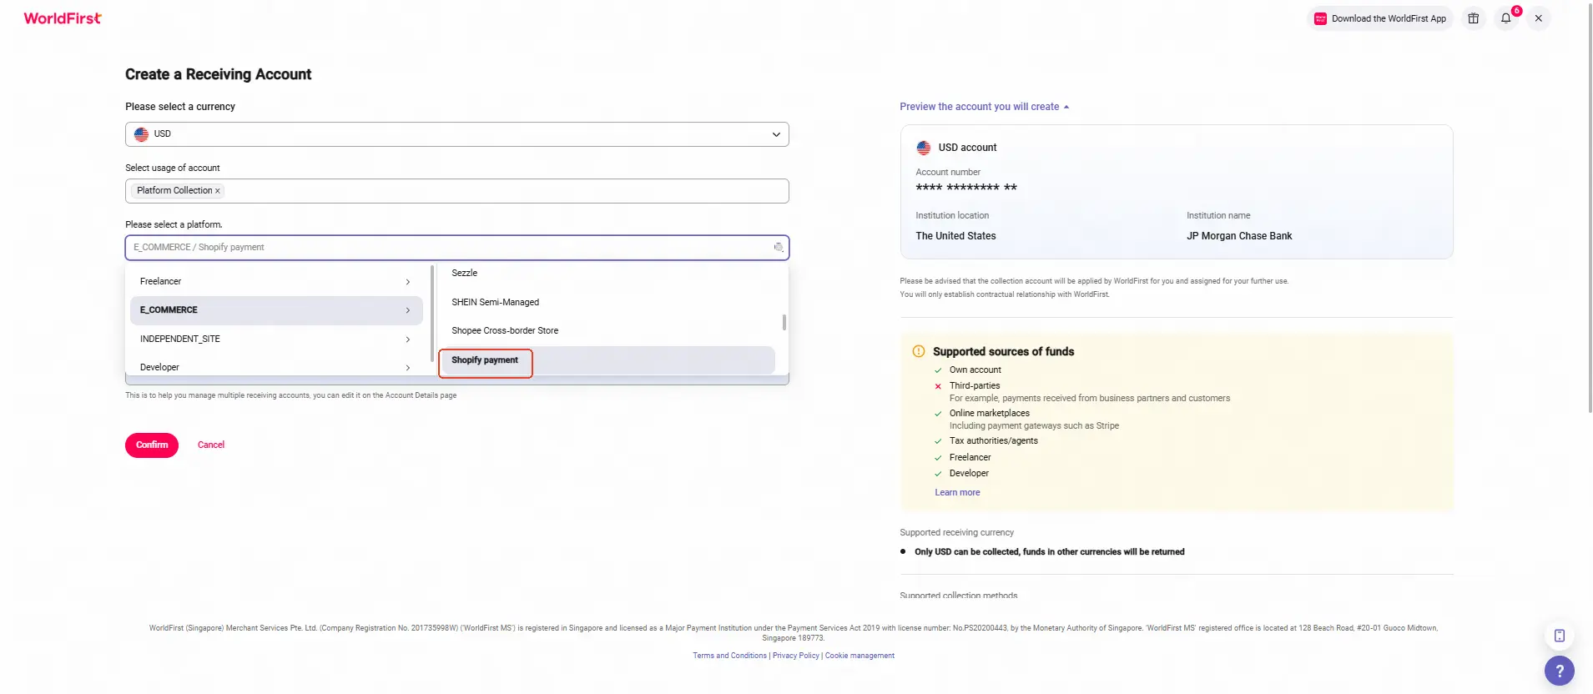Screen dimensions: 1593x694
Task: Open Privacy Policy link
Action: pos(796,656)
